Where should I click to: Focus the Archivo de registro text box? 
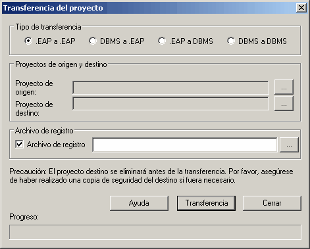(x=185, y=145)
